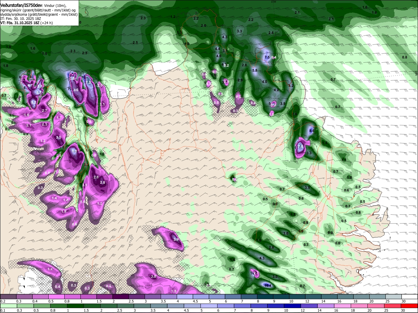Viewport: 418px width, 313px height.
Task: Select upper legend swatch between 4 and 4.5
Action: coord(185,297)
